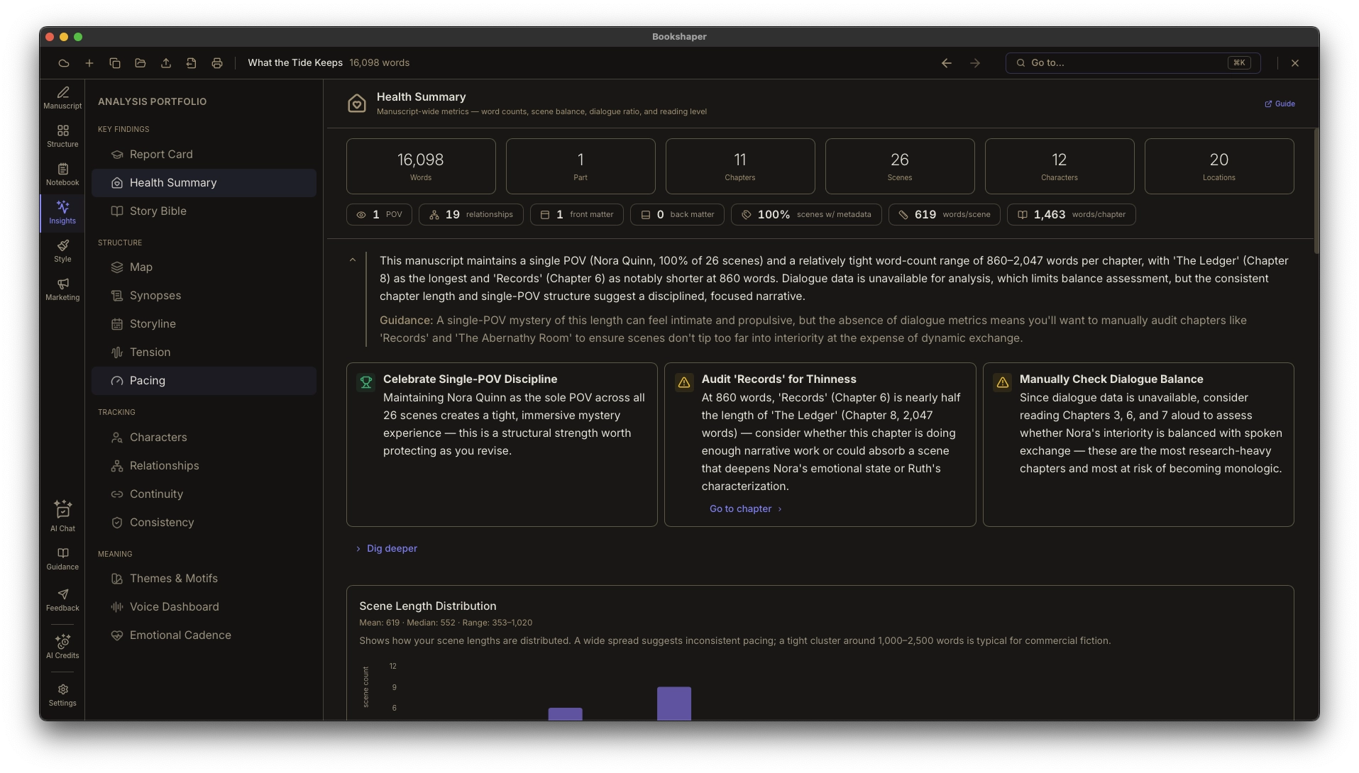The image size is (1359, 773).
Task: Open Guidance from the sidebar
Action: click(x=62, y=559)
